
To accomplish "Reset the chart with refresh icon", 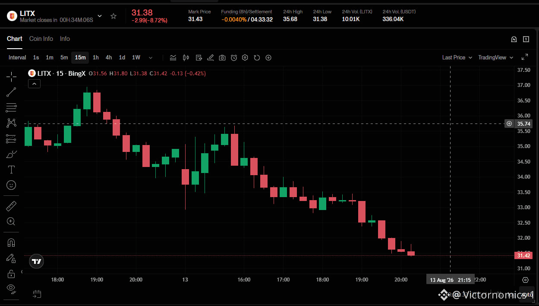I will pos(257,58).
